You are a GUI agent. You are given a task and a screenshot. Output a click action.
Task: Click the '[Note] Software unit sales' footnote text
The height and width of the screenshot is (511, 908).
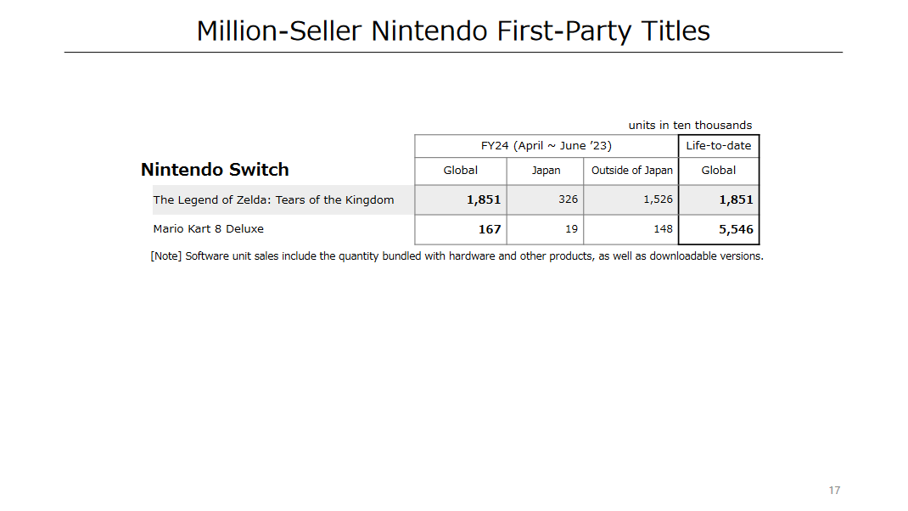(x=457, y=255)
